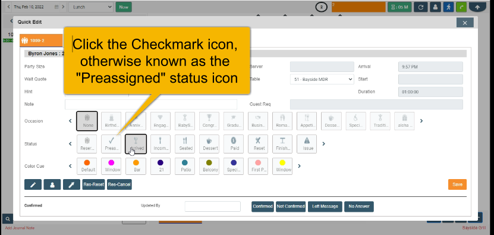
Task: Select the Seated status icon
Action: (185, 144)
